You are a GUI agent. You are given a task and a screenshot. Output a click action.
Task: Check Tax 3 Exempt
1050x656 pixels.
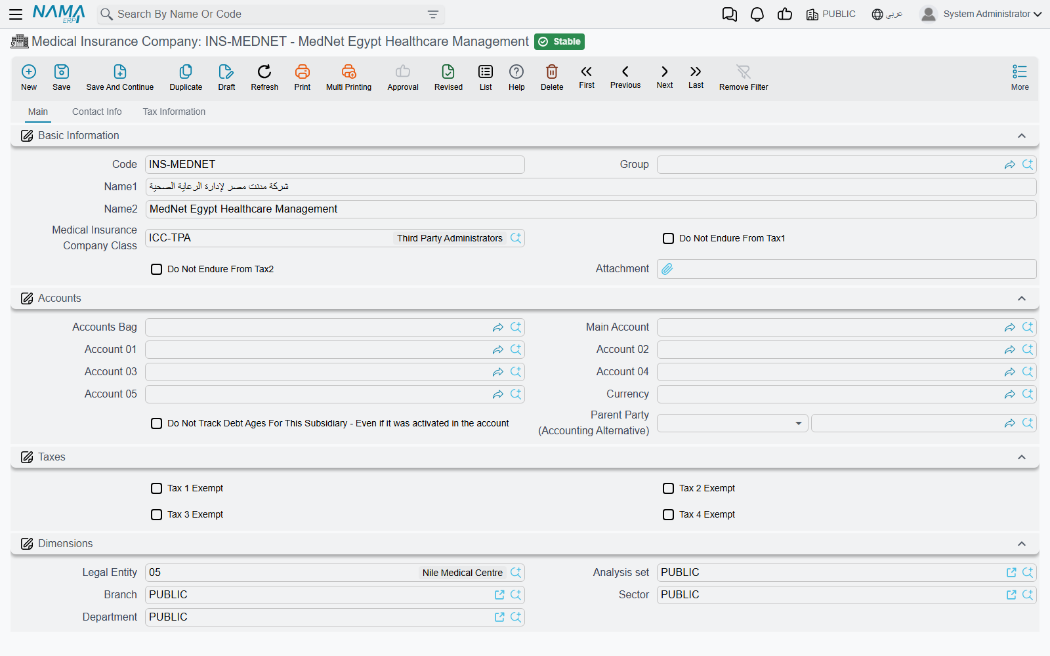coord(156,515)
